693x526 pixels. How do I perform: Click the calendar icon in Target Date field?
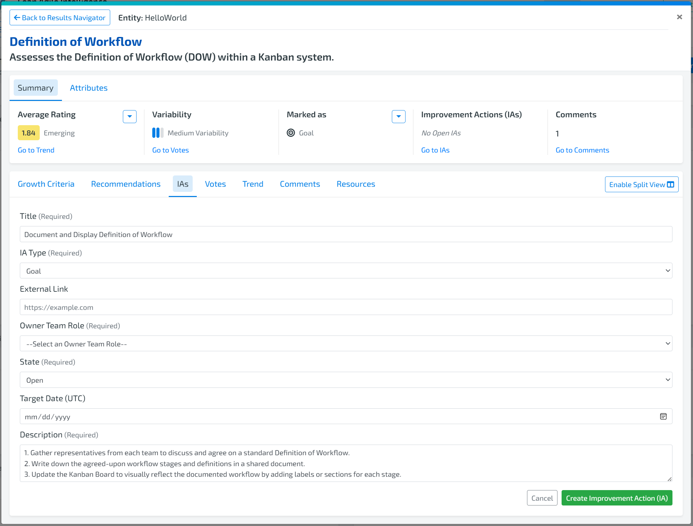tap(663, 416)
